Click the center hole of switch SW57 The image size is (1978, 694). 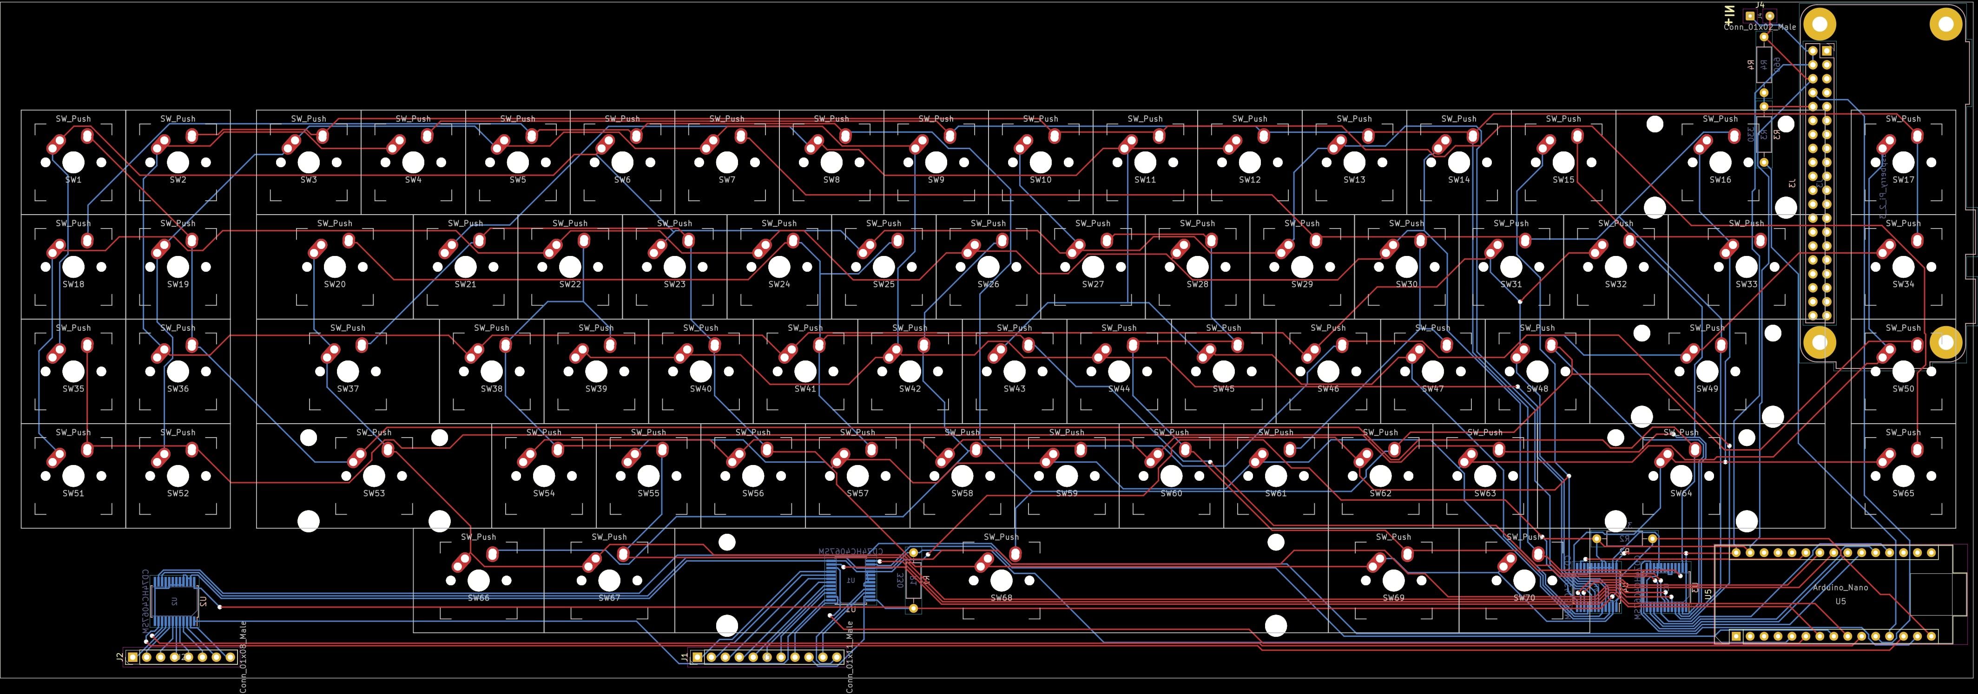coord(857,476)
